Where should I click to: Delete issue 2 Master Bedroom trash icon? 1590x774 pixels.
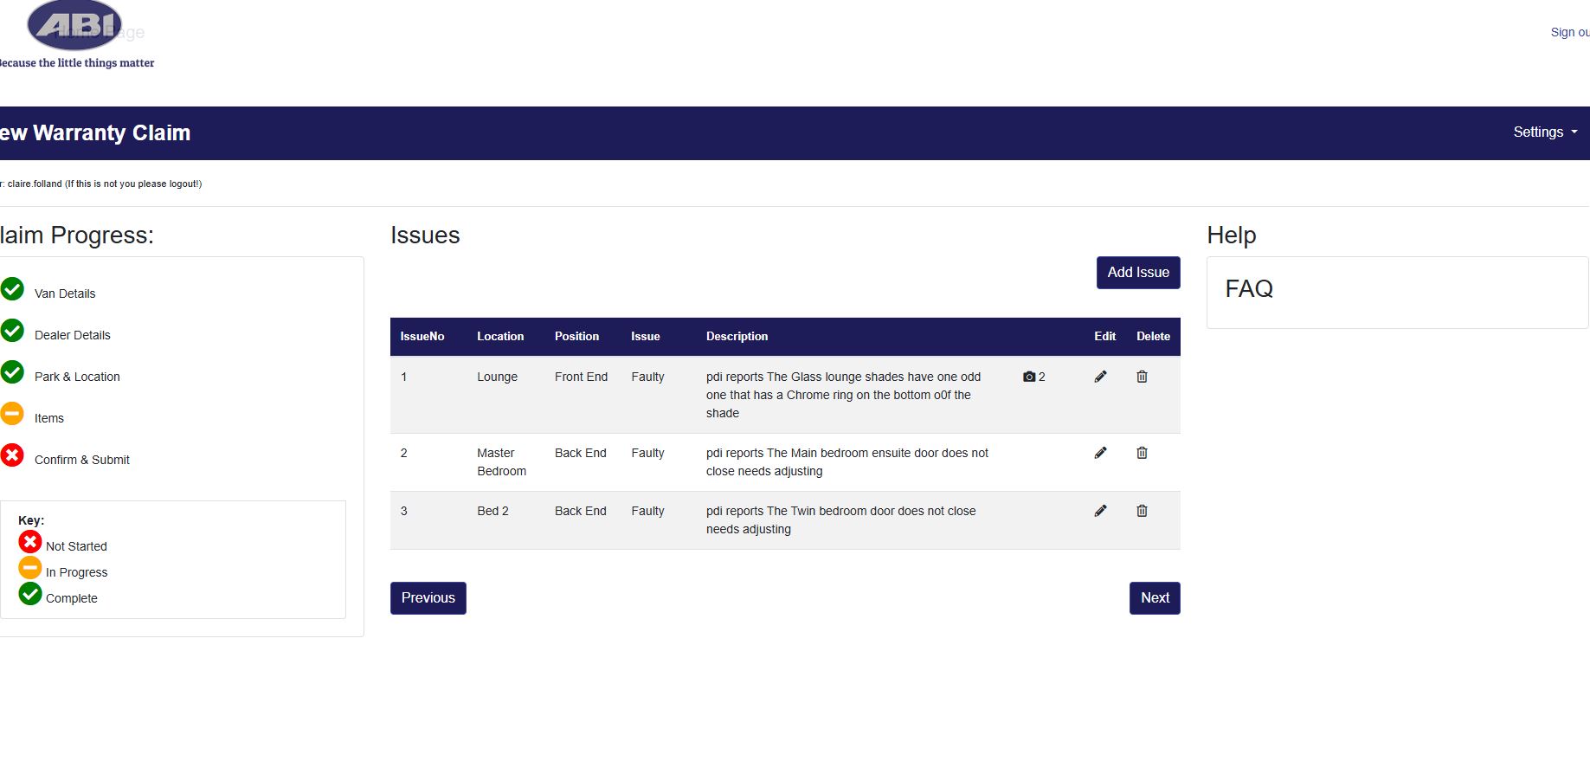tap(1142, 453)
